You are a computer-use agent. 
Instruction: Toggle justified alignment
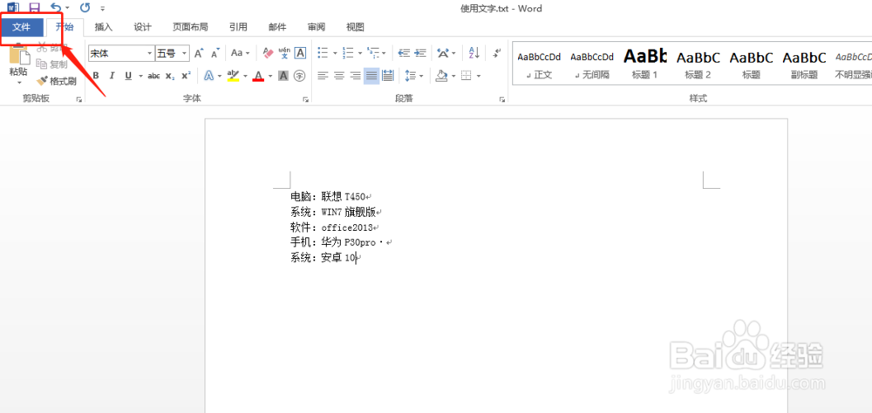371,76
